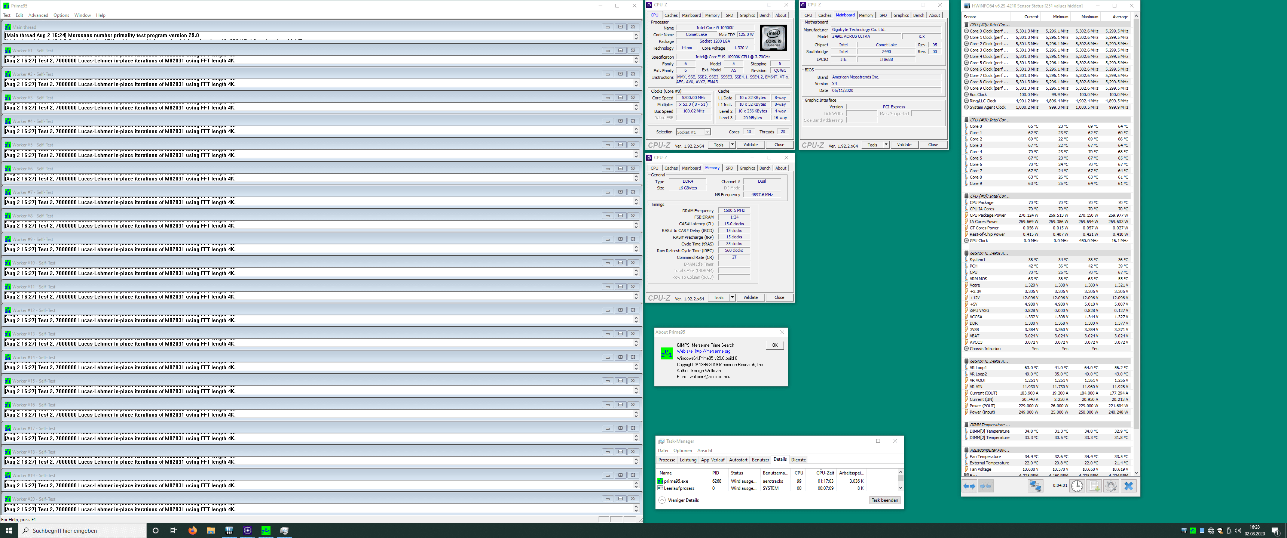Select CPU Package Power row in HWiNFO
Image resolution: width=1287 pixels, height=538 pixels.
point(1047,215)
